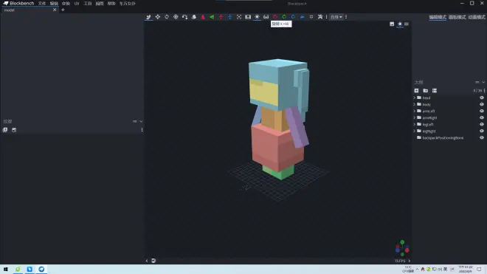The width and height of the screenshot is (487, 274).
Task: Toggle visibility of the body group
Action: click(482, 104)
